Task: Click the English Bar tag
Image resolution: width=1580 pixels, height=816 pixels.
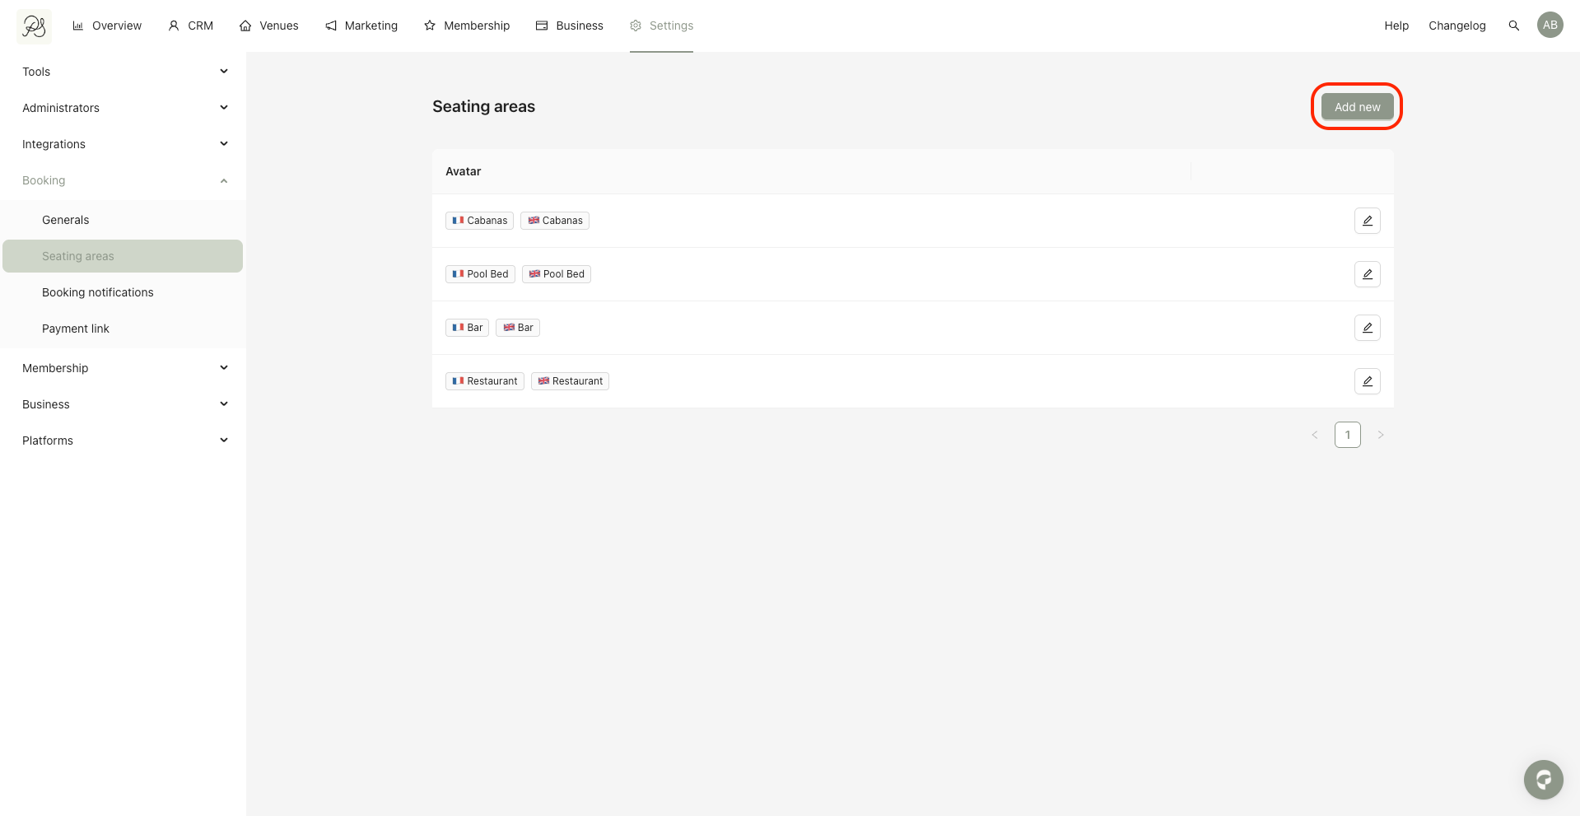Action: 518,328
